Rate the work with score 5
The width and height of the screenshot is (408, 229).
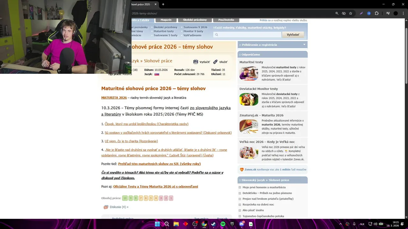tap(151, 198)
